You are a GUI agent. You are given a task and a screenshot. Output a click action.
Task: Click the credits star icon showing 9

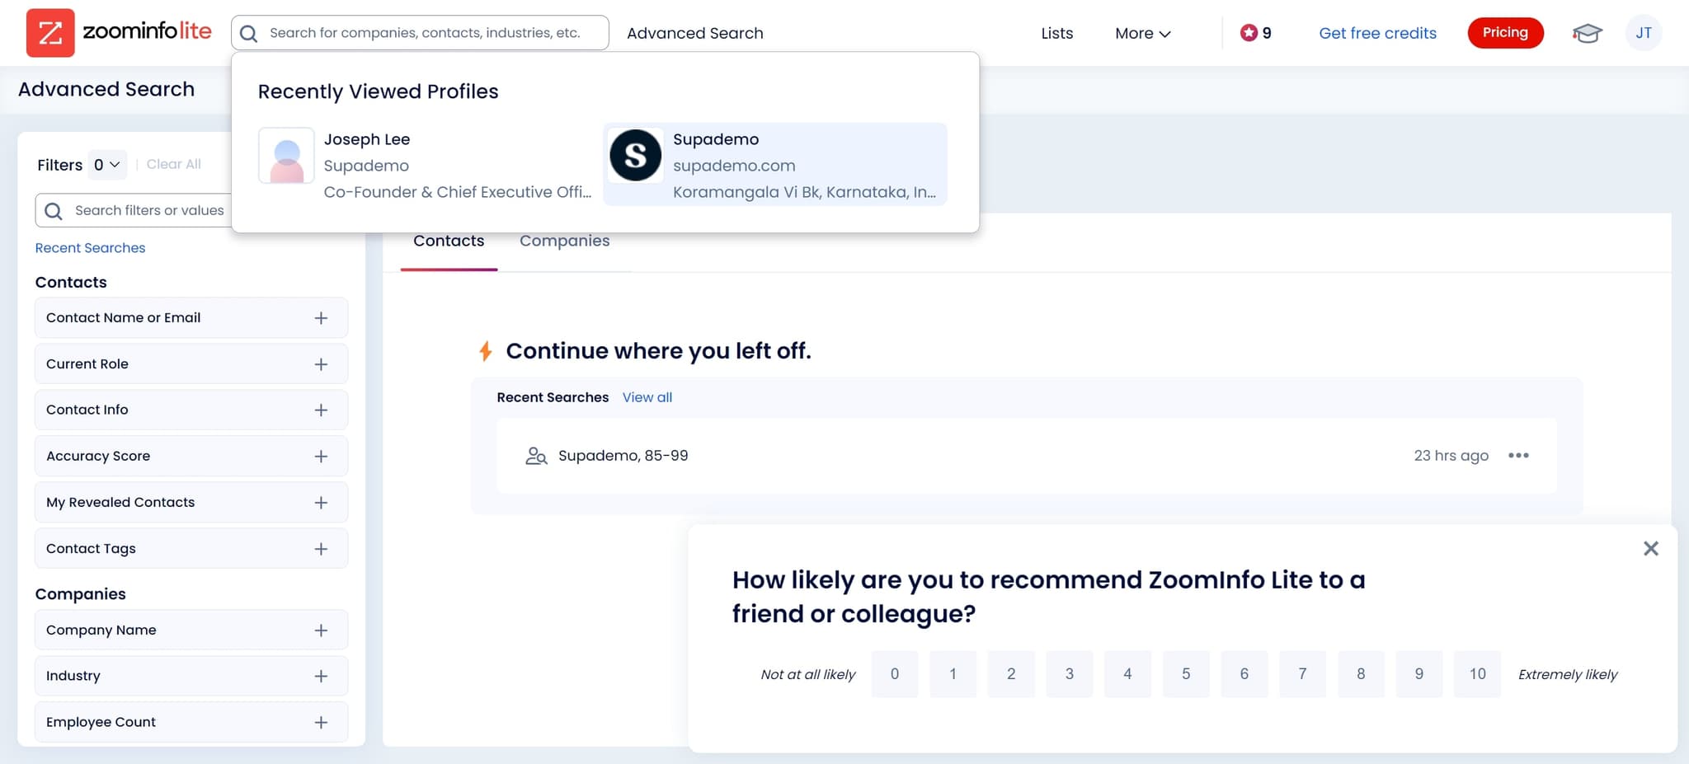1249,32
